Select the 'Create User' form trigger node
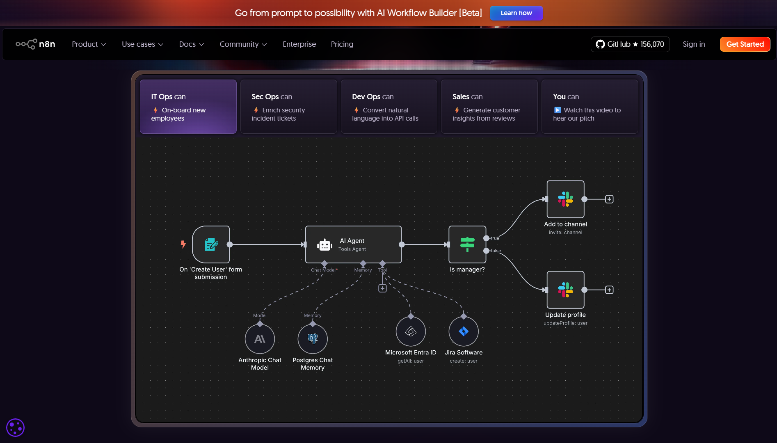The width and height of the screenshot is (777, 443). (211, 244)
